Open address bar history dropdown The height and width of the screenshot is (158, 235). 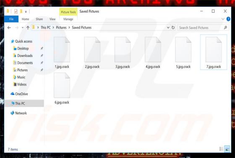[x=168, y=28]
